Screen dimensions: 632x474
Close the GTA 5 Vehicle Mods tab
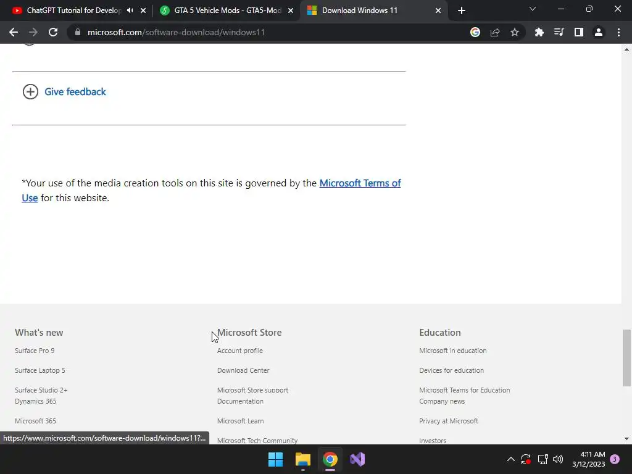(291, 10)
